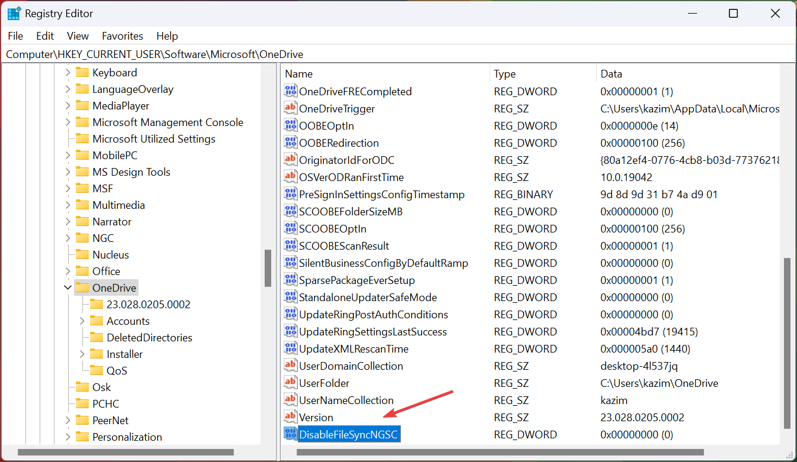This screenshot has width=797, height=462.
Task: Select the SilentBusinessConfigByDefaultRamp value icon
Action: pyautogui.click(x=290, y=263)
